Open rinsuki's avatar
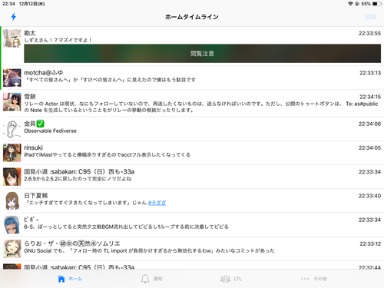 (12, 153)
